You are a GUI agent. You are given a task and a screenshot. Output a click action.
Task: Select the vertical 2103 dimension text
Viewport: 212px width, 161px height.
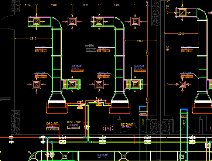tap(147, 100)
